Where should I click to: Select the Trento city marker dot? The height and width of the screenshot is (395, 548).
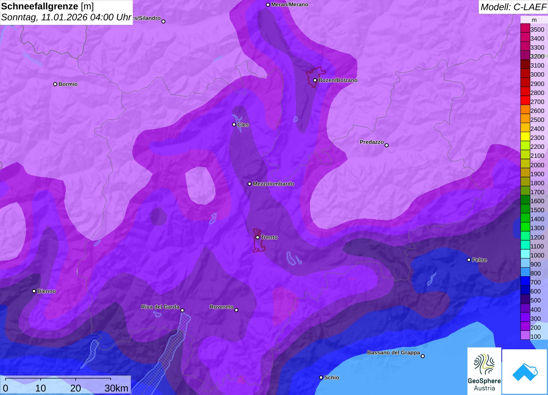click(258, 237)
